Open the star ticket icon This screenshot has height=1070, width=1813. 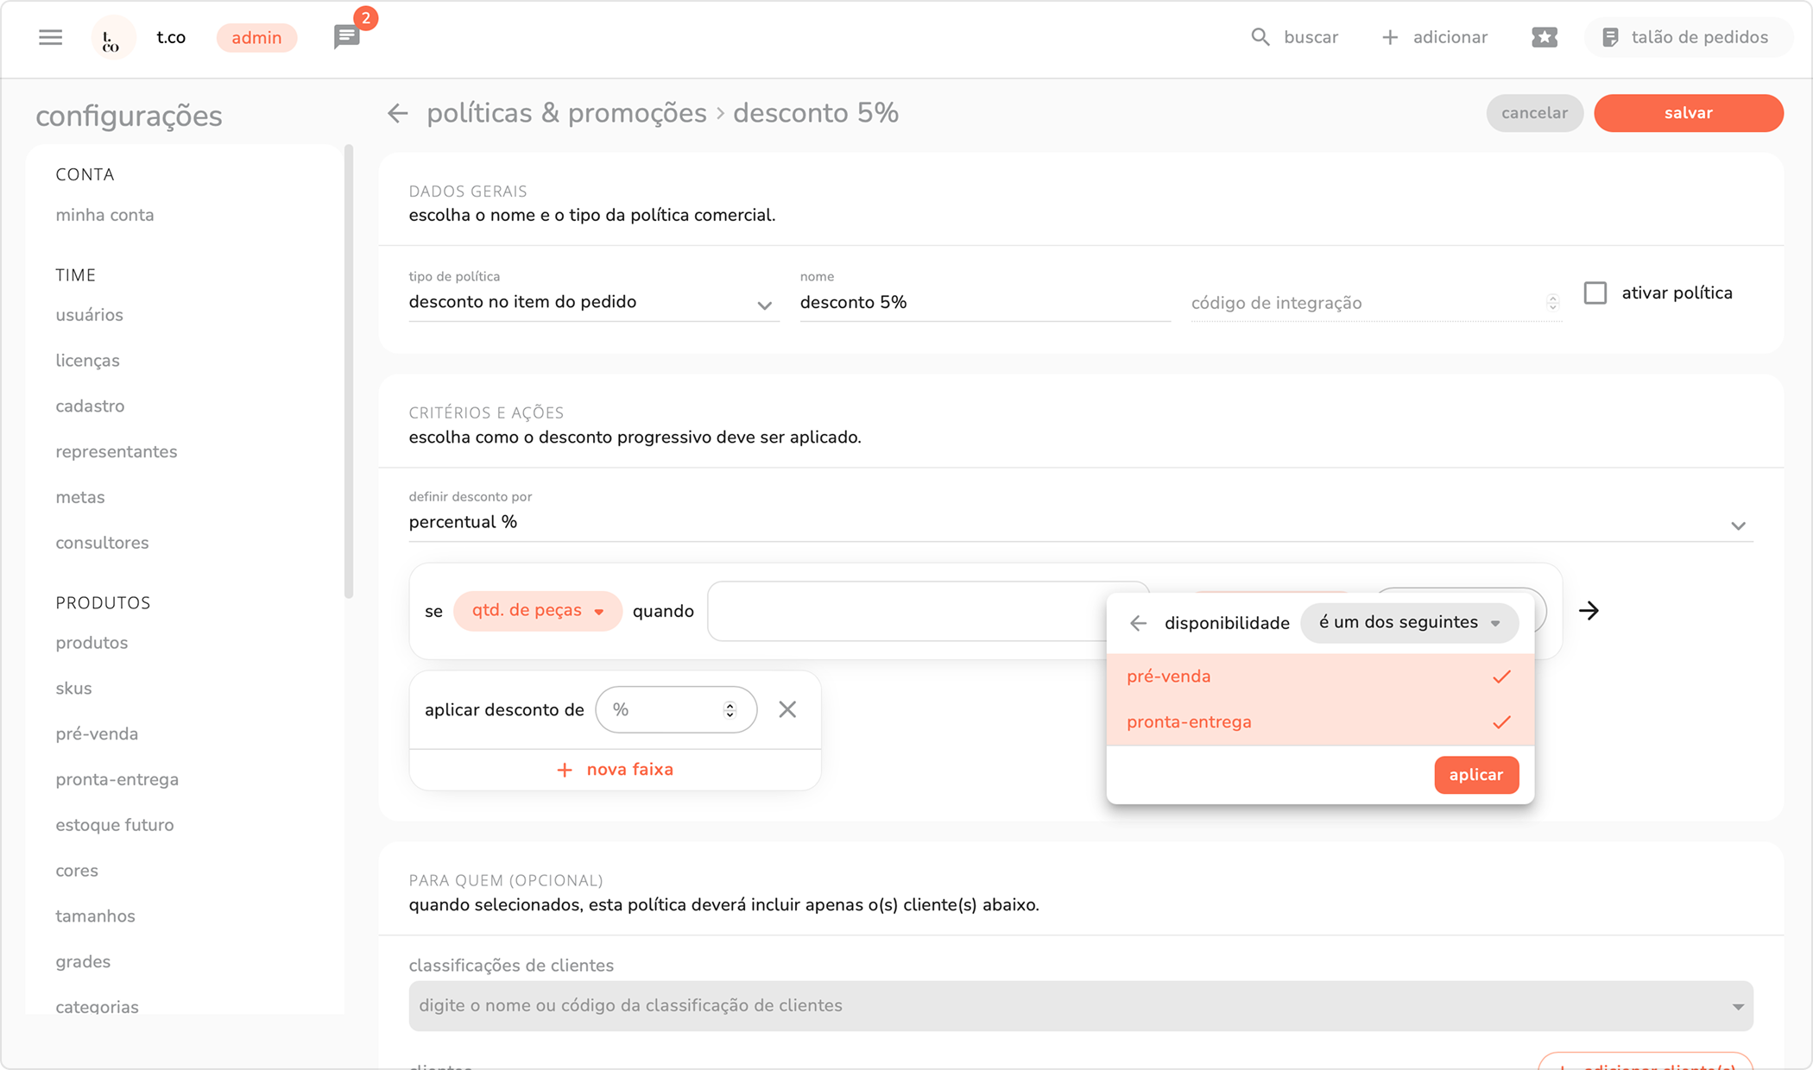pyautogui.click(x=1544, y=37)
